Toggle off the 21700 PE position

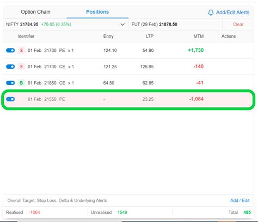(x=10, y=50)
